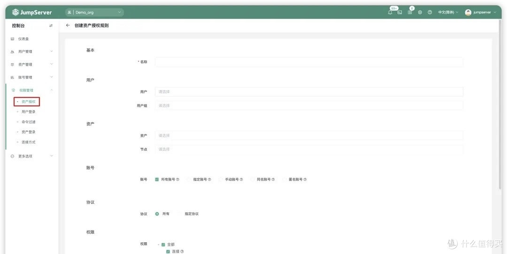The height and width of the screenshot is (254, 507).
Task: Click the 账号管理 accounts icon
Action: click(x=12, y=77)
